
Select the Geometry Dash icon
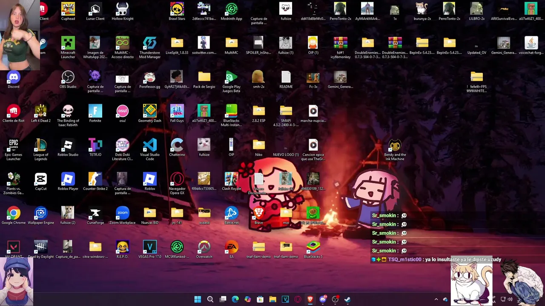pyautogui.click(x=150, y=113)
